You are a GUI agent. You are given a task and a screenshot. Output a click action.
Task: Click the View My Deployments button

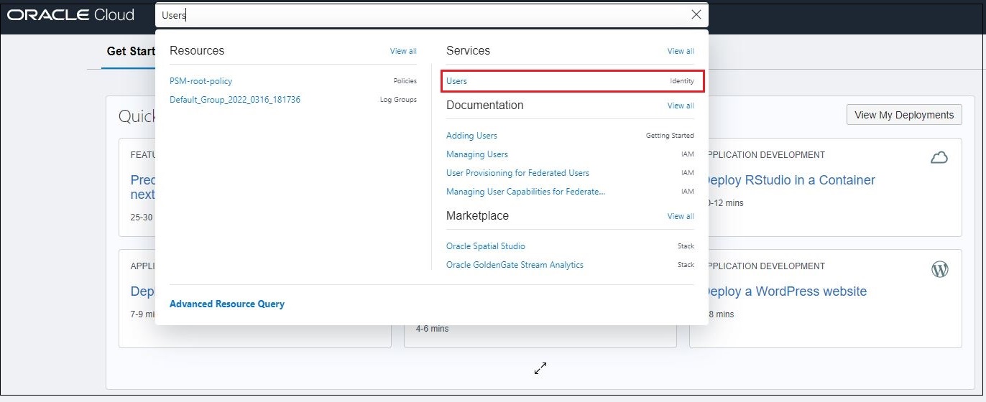(x=903, y=115)
